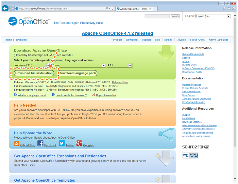Click the browser forward arrow button

point(11,9)
